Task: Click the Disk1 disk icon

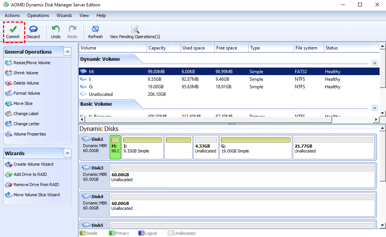Action: 86,139
